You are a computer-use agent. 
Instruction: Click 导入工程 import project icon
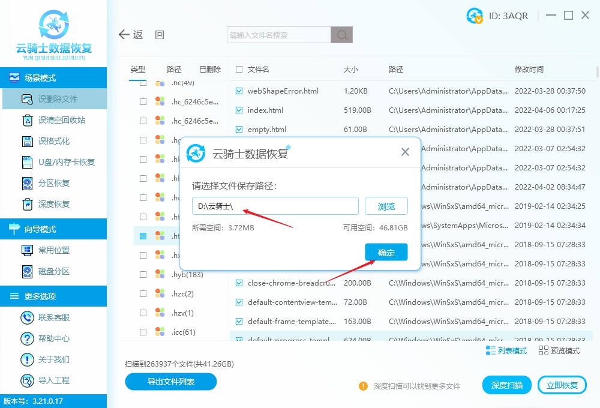pyautogui.click(x=27, y=380)
